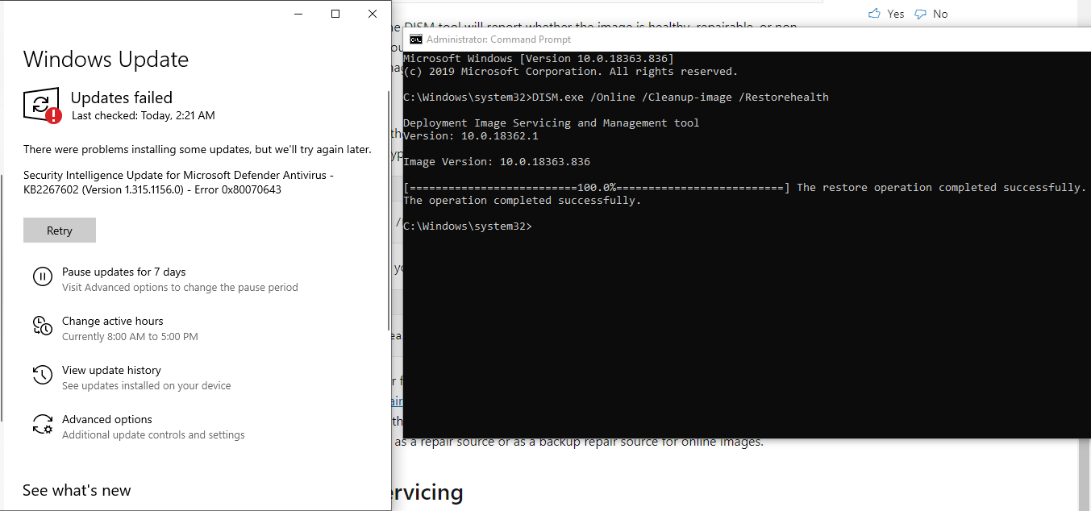
Task: Click the Updates failed sync status icon
Action: (42, 106)
